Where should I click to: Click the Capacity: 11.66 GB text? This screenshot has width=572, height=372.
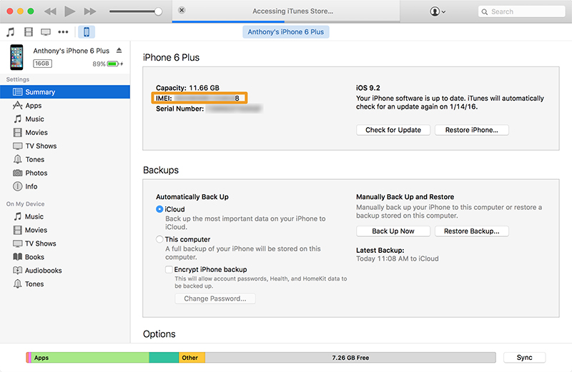point(187,88)
